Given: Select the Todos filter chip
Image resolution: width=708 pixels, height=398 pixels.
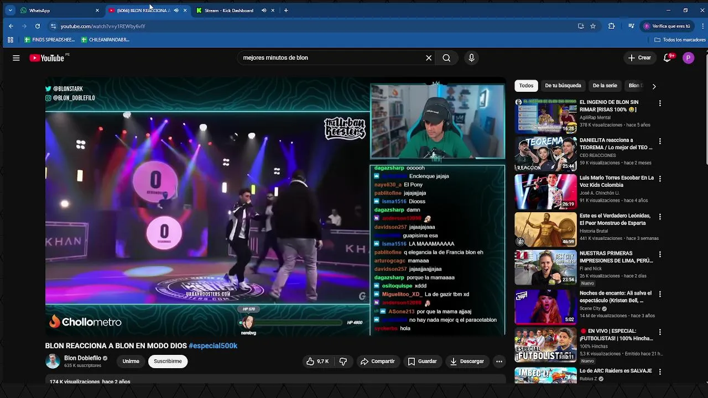Looking at the screenshot, I should point(526,86).
